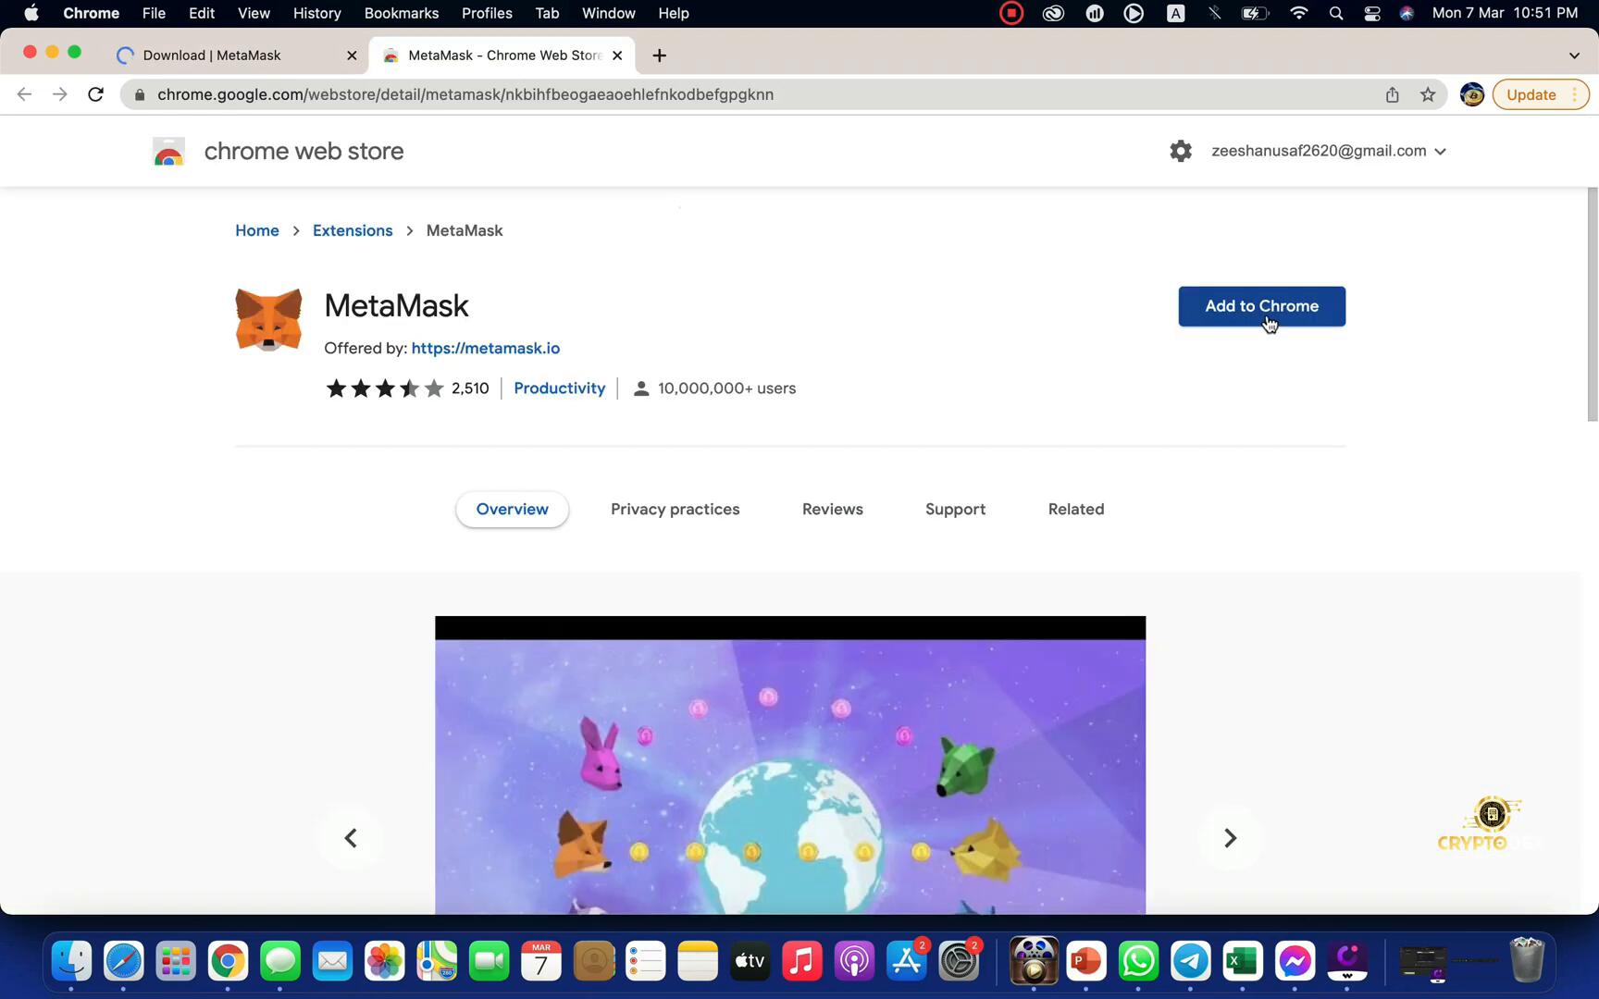
Task: Click the MetaMask fox logo
Action: click(x=268, y=320)
